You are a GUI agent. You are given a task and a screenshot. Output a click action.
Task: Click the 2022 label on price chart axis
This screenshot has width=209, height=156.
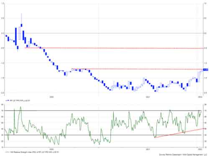(200, 97)
